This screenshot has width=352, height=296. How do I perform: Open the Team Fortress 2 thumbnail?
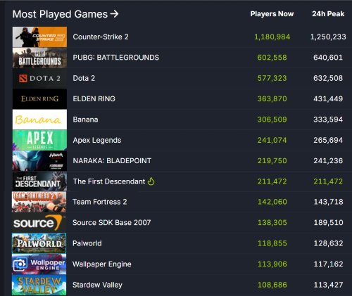tap(39, 202)
